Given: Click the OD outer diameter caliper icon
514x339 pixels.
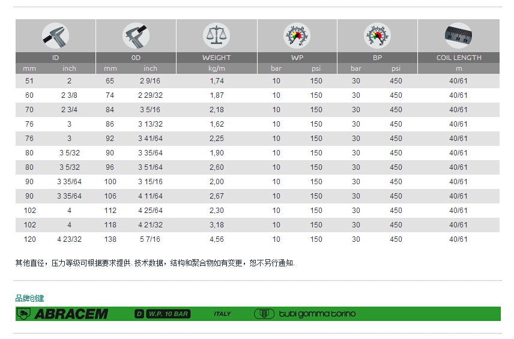Looking at the screenshot, I should [136, 35].
